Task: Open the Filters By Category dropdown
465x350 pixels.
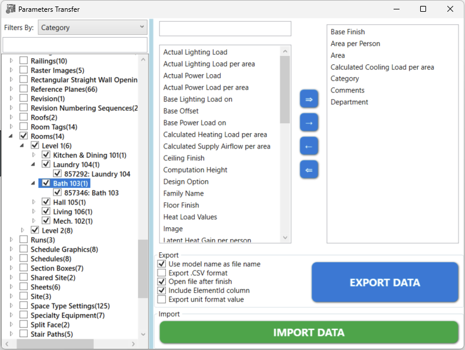Action: 93,27
